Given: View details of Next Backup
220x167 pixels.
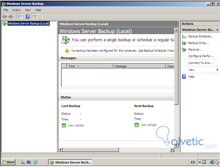Looking at the screenshot, I should 149,125.
